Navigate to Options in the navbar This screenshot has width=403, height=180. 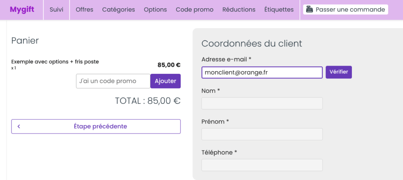coord(155,10)
